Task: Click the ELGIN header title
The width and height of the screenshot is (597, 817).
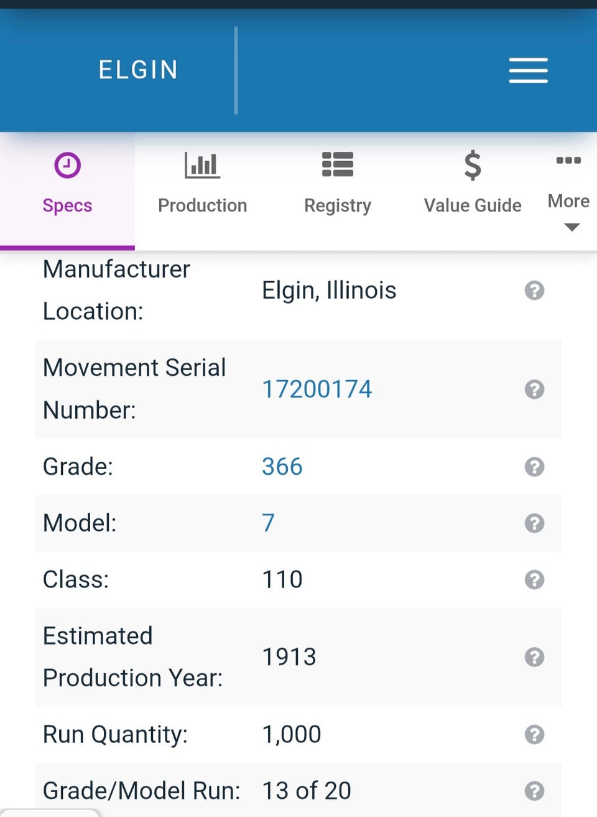Action: (x=138, y=70)
